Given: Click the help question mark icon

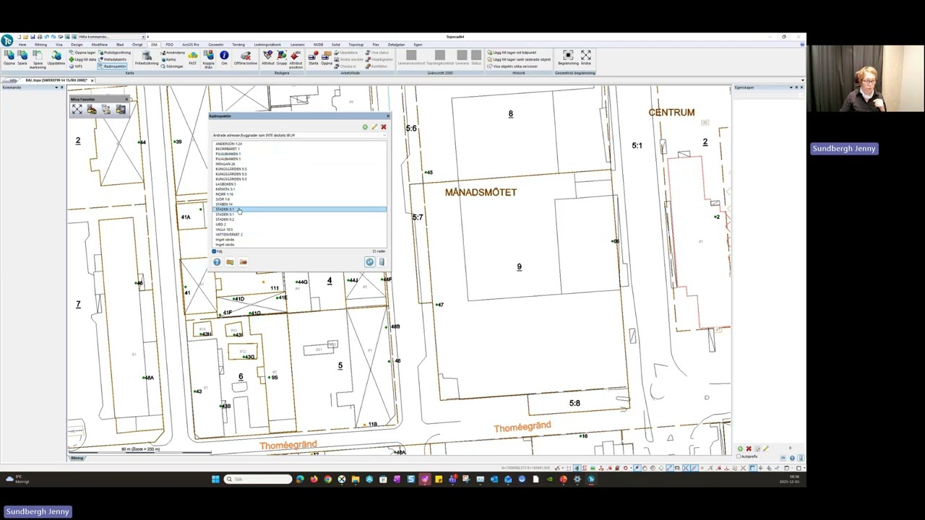Looking at the screenshot, I should click(x=217, y=262).
